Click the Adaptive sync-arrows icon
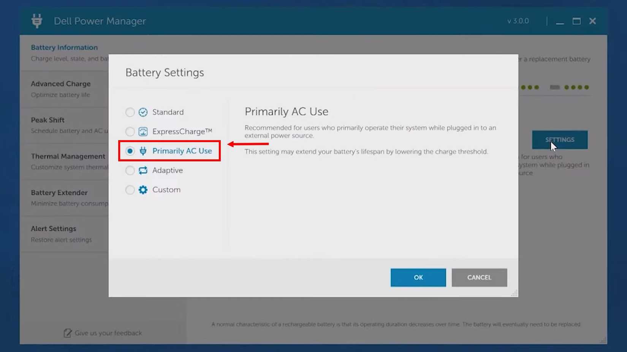The image size is (627, 352). [142, 170]
